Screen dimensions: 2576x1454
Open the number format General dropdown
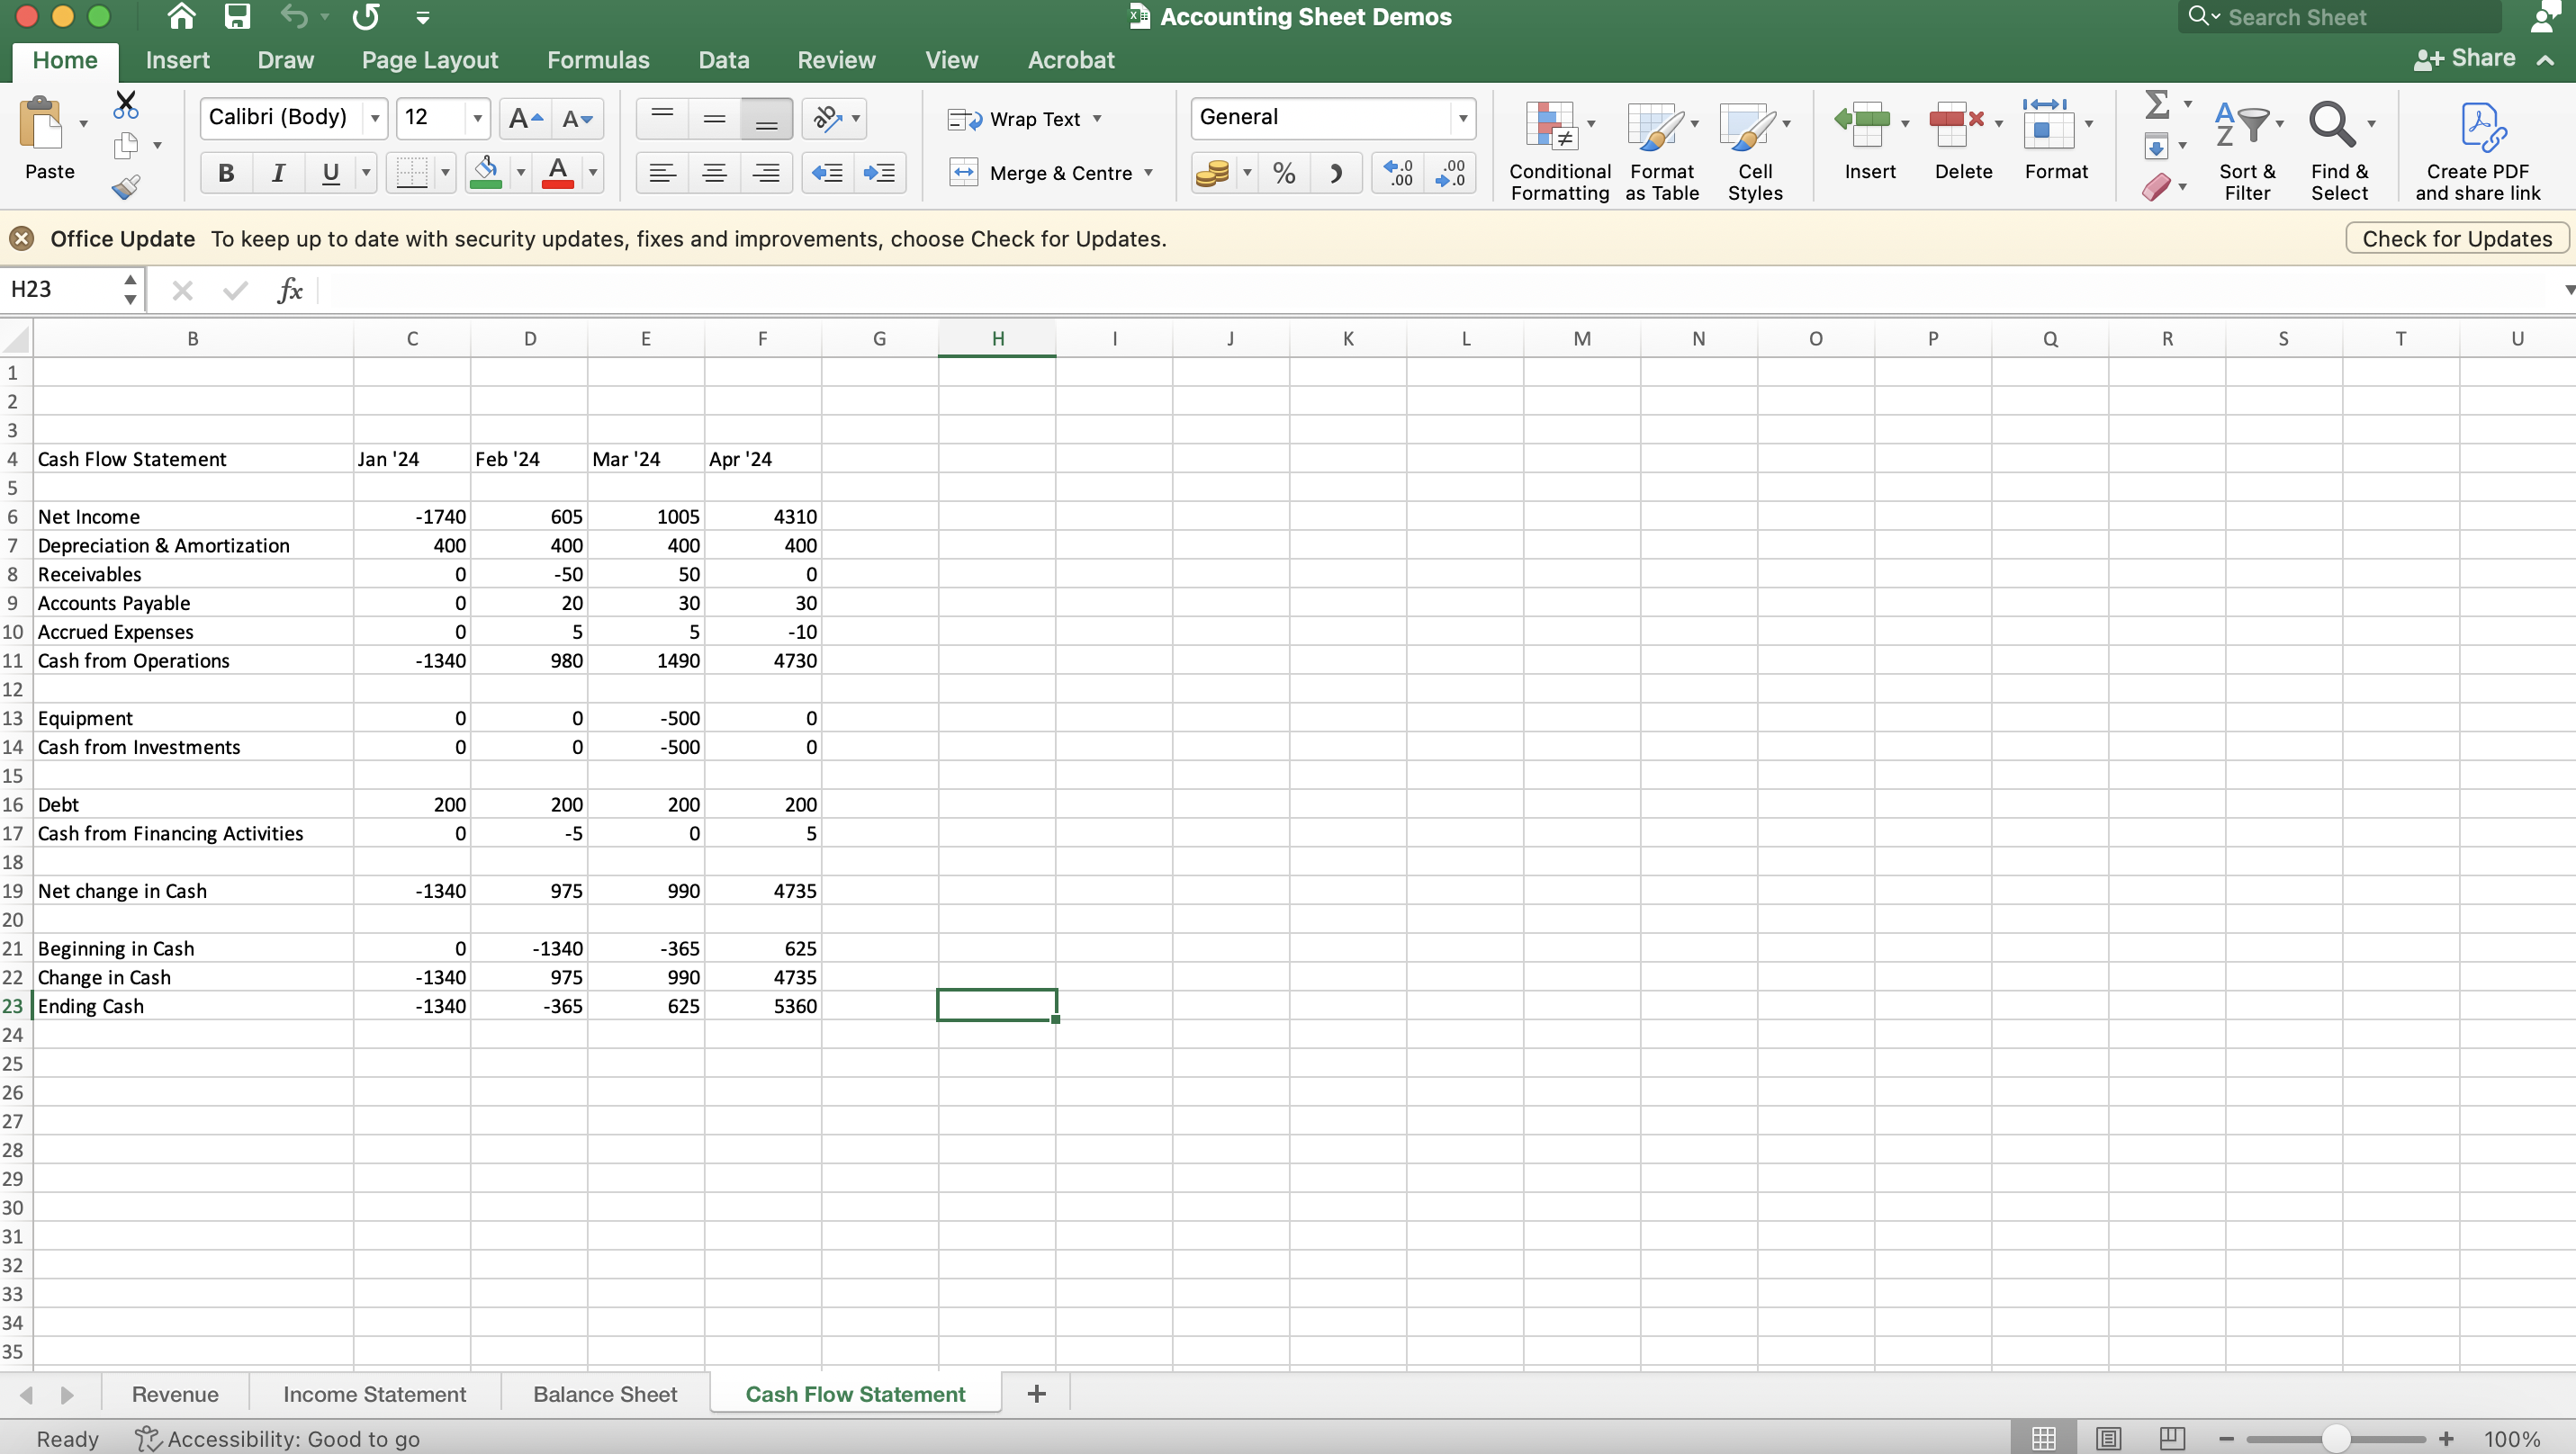pos(1463,118)
